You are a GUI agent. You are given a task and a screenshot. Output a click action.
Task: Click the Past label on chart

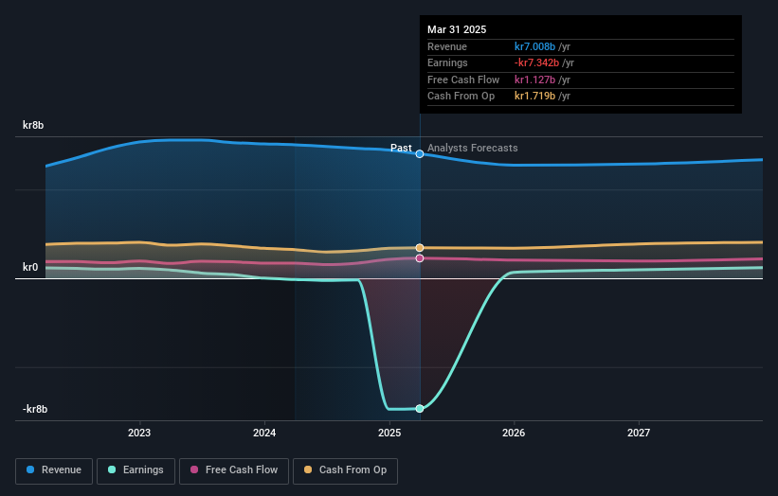(401, 149)
